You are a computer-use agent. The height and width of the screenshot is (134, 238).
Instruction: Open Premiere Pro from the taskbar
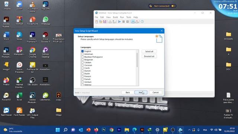119,130
